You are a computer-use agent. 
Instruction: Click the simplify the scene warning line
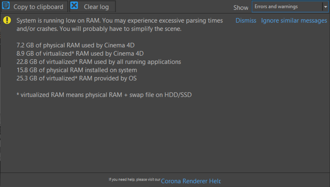click(99, 29)
